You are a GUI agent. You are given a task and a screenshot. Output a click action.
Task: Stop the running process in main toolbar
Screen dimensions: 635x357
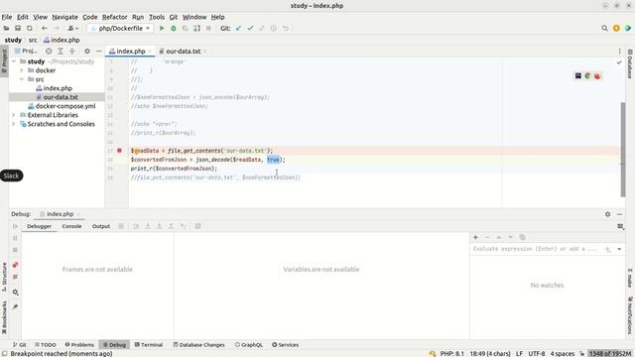click(208, 29)
